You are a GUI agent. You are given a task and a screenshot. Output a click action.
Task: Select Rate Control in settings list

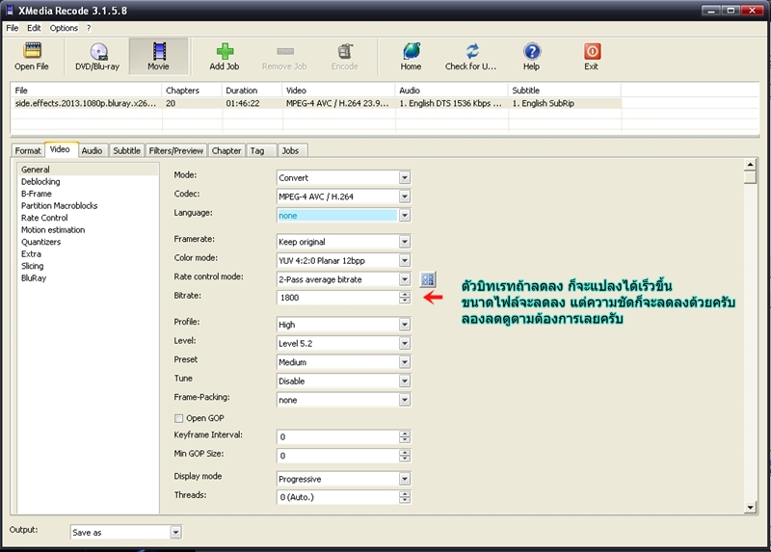point(44,218)
